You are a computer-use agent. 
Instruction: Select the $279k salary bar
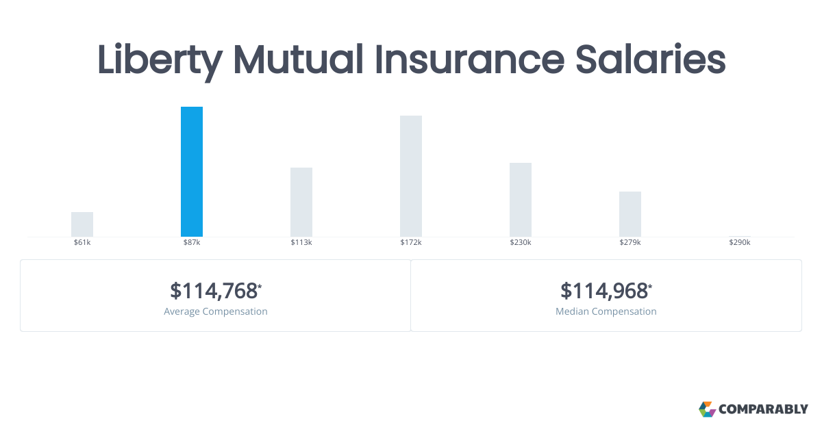coord(630,214)
